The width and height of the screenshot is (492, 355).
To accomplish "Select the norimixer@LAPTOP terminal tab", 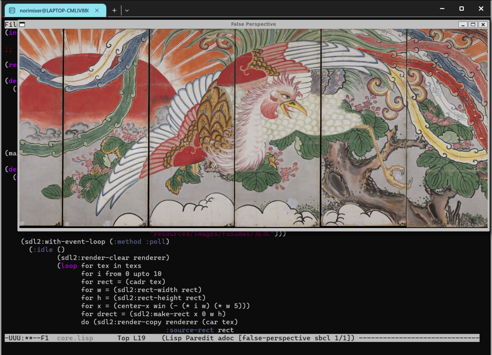I will pyautogui.click(x=55, y=10).
